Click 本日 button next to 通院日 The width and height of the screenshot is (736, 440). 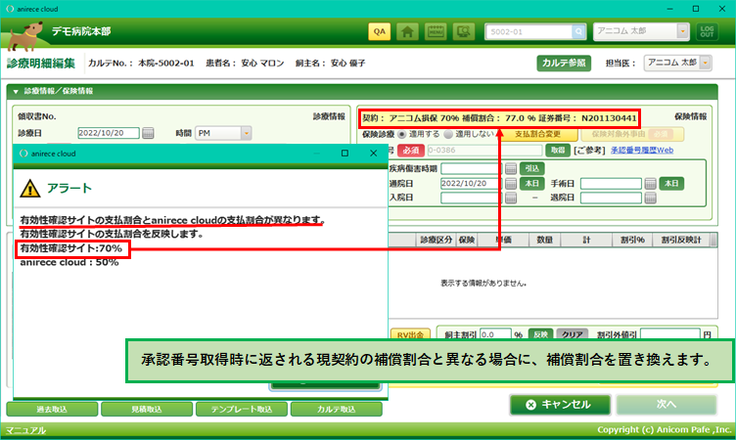pos(531,184)
